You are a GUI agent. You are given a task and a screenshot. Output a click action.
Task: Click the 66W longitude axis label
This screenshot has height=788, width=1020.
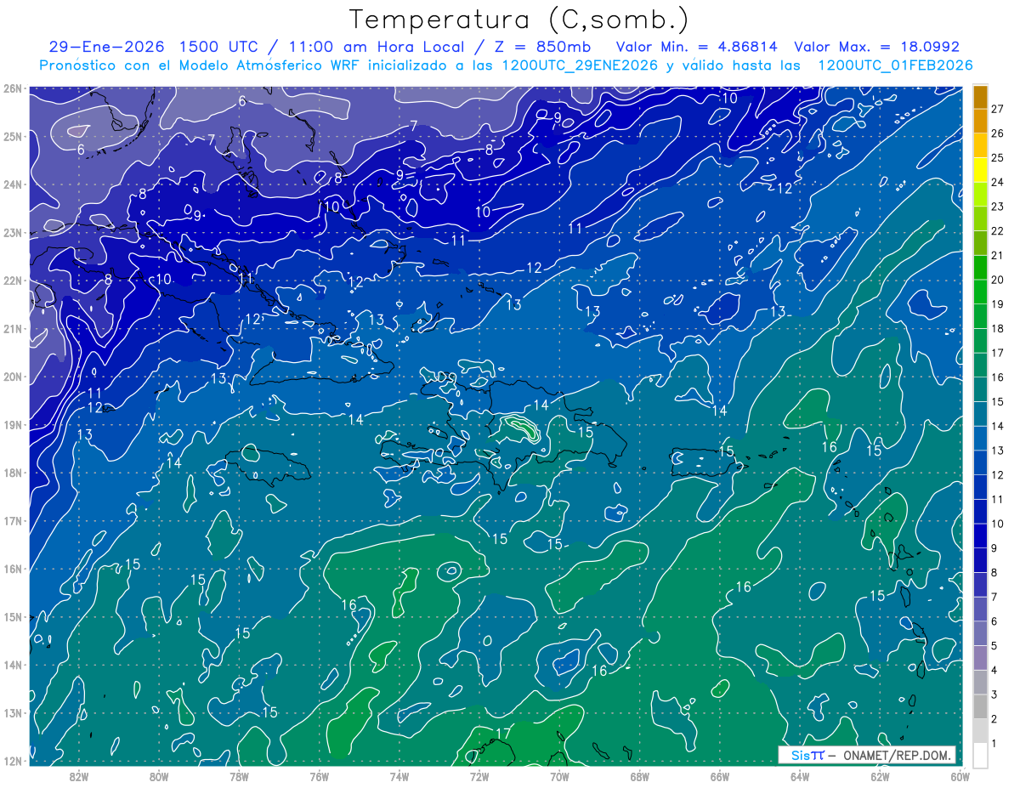tap(720, 777)
